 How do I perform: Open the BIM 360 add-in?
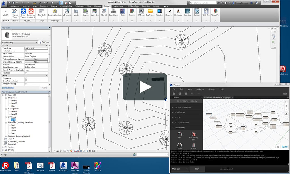coord(104,12)
